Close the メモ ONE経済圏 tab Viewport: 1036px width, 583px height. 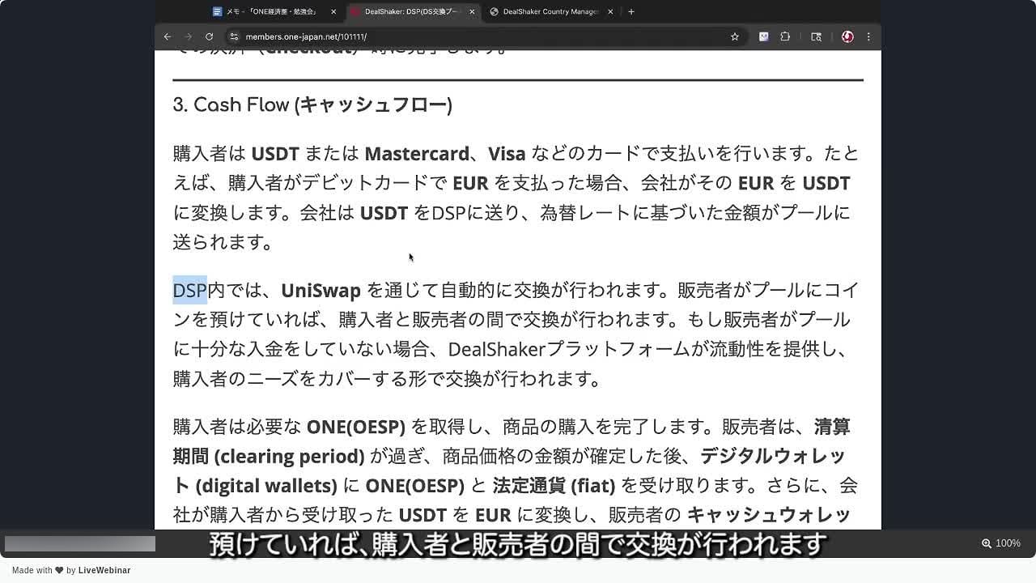pos(333,12)
